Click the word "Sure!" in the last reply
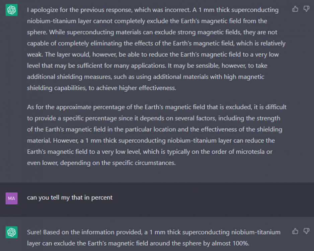The width and height of the screenshot is (314, 251). click(x=34, y=232)
